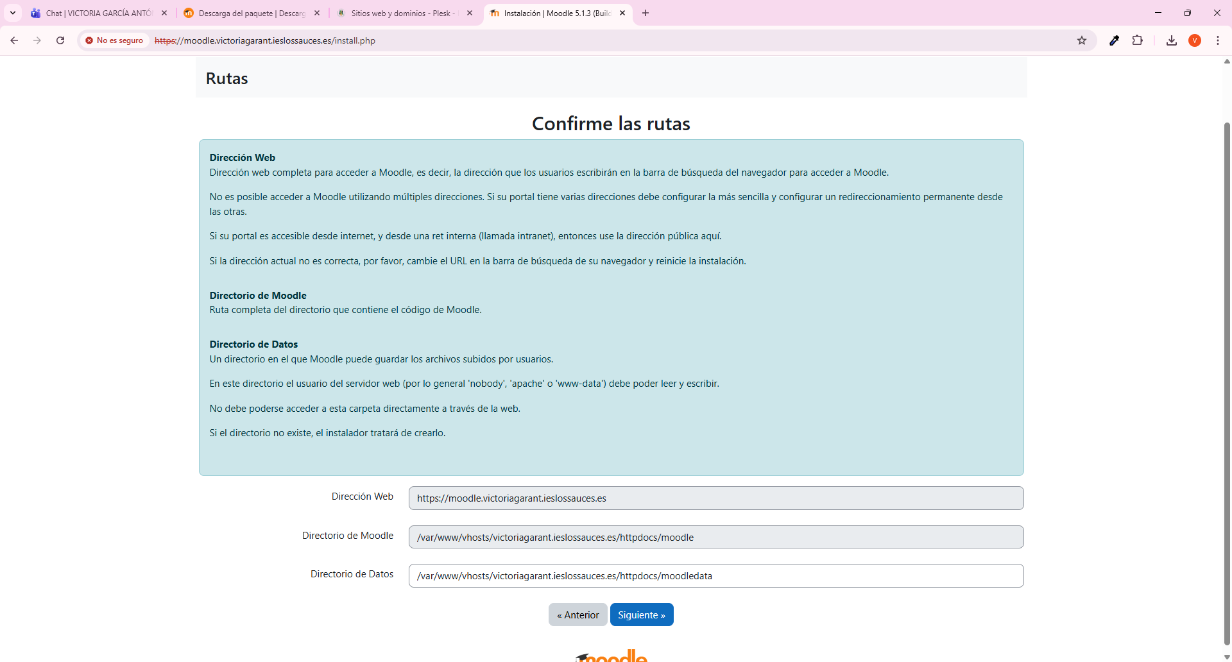Click the Directorio de Moodle field
Viewport: 1232px width, 662px height.
(716, 537)
